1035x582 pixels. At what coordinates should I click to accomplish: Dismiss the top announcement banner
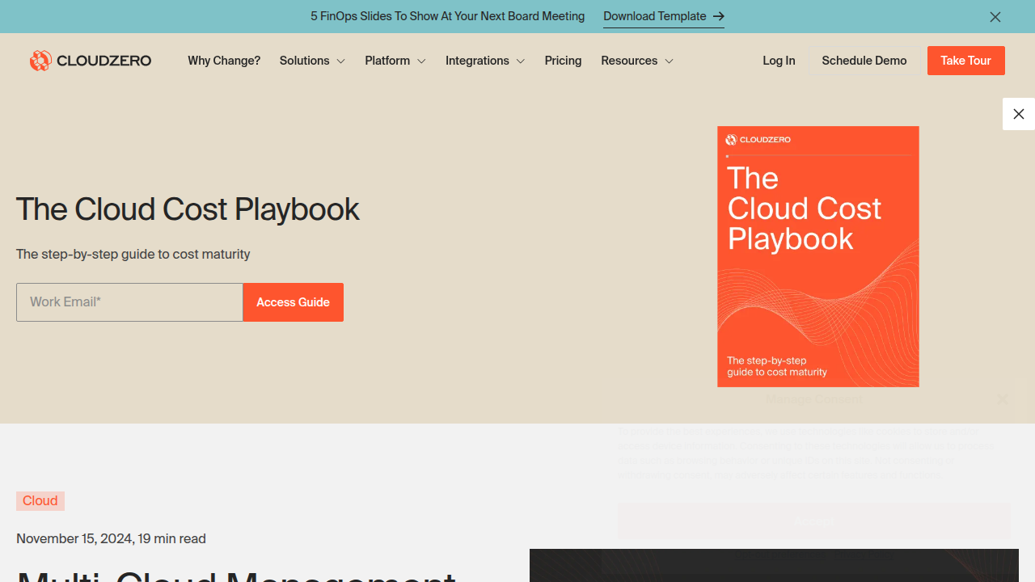tap(995, 17)
